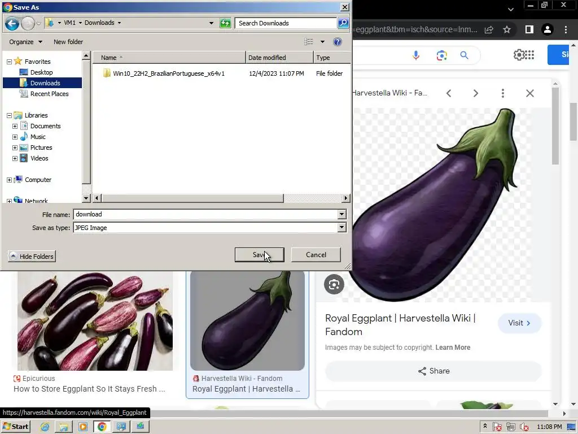Screen dimensions: 578x434
Task: Click the Google Lens camera icon in search bar
Action: (441, 55)
